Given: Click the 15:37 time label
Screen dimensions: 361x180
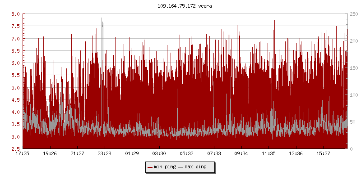Looking at the screenshot, I should (x=323, y=153).
